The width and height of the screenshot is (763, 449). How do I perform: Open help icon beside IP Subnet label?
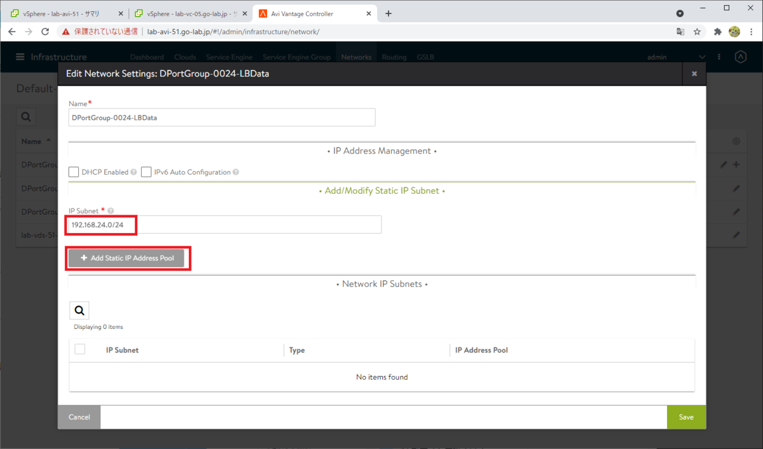[111, 211]
